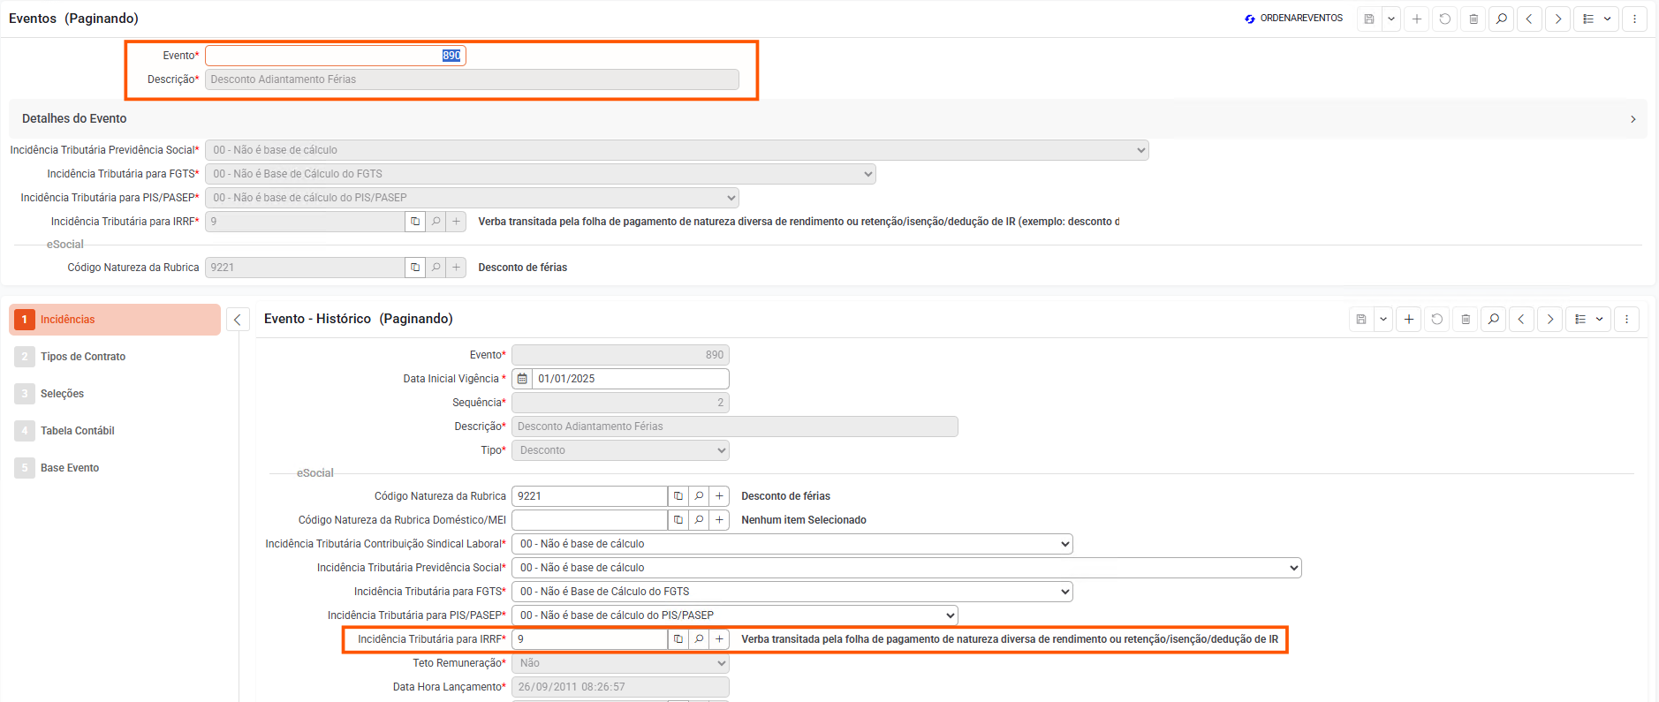This screenshot has height=702, width=1659.
Task: Click plus icon beside Histórico IRRF field
Action: coord(719,639)
